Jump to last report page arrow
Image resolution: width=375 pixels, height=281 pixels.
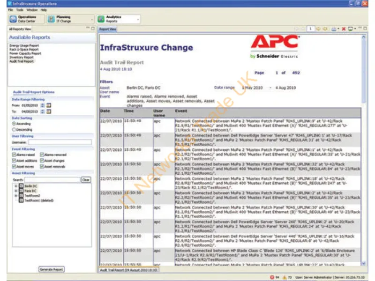[325, 29]
